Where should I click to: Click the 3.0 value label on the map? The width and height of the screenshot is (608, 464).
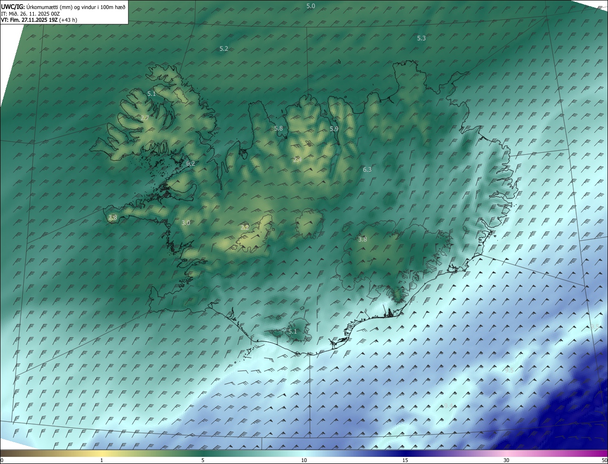click(186, 223)
